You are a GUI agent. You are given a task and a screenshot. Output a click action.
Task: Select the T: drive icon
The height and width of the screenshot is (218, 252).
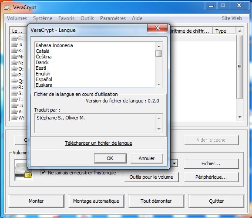tap(14, 99)
